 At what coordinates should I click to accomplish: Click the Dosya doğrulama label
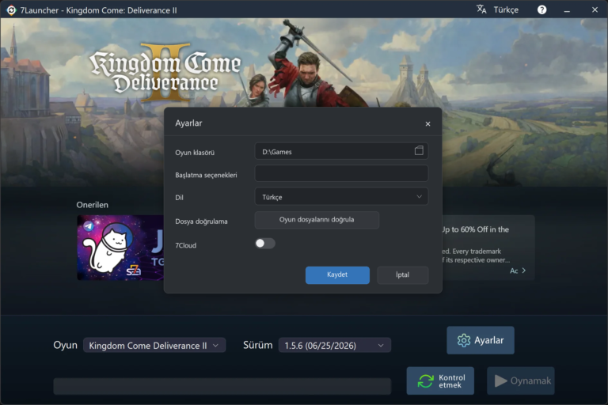(201, 221)
